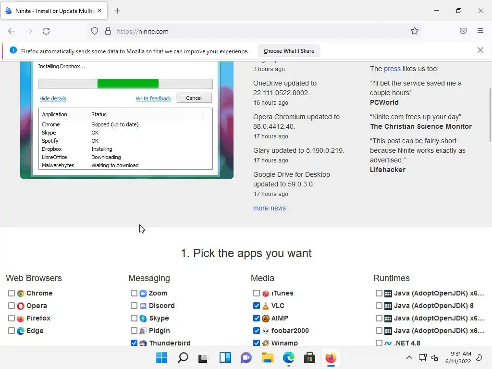The height and width of the screenshot is (369, 492).
Task: Check the .NET 4.8 checkbox
Action: coord(379,343)
